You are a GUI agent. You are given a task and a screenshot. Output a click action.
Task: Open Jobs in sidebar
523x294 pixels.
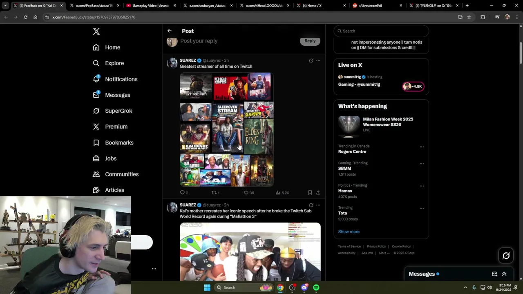(105, 158)
